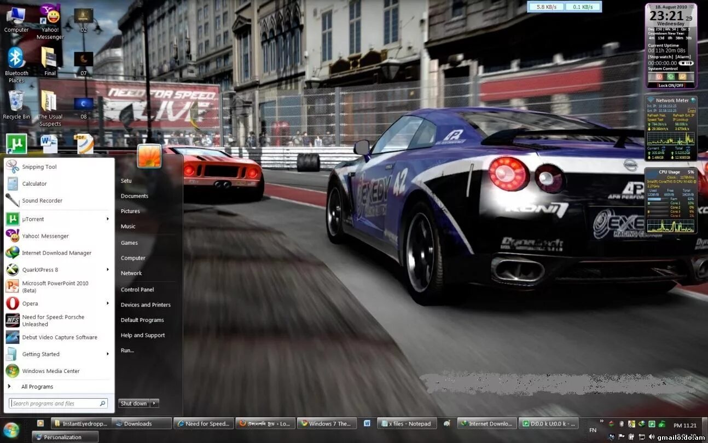Open Help and Support

pyautogui.click(x=143, y=335)
